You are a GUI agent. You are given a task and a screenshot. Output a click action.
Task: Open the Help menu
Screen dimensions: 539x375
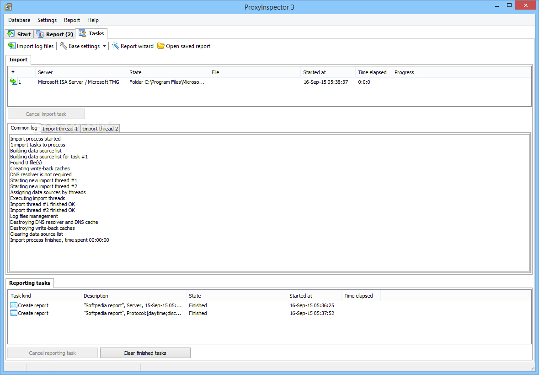[x=93, y=20]
